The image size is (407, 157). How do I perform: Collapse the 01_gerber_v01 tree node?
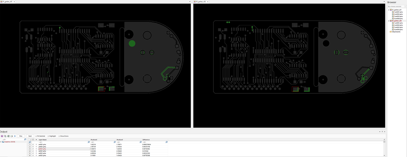pos(389,10)
